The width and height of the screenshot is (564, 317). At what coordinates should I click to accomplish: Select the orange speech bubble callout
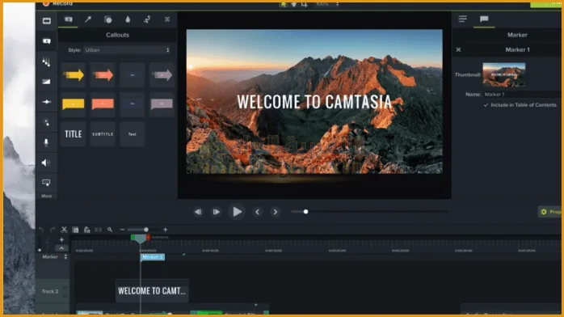click(103, 104)
